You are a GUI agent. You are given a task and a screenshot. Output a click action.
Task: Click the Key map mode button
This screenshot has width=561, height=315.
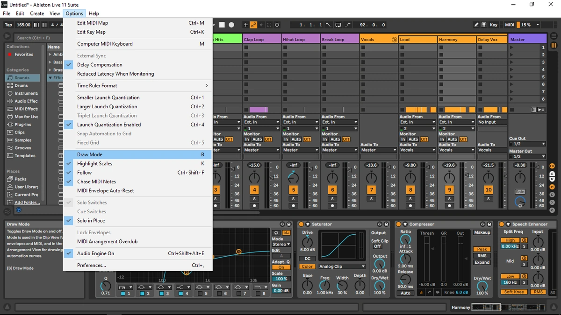(x=494, y=25)
